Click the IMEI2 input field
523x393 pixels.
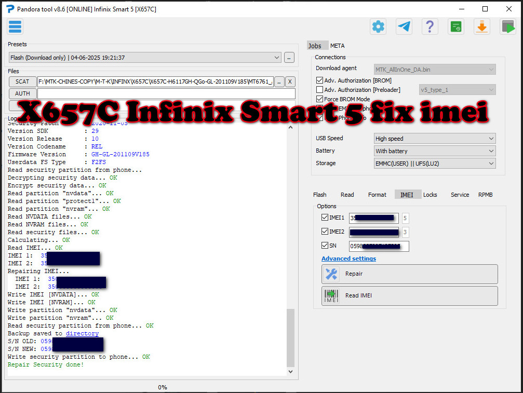[373, 232]
